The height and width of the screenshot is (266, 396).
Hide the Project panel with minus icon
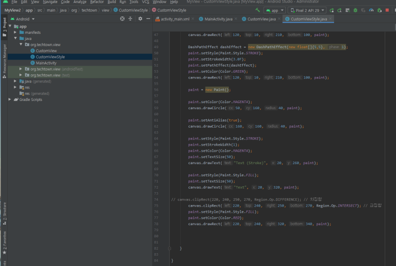(x=148, y=18)
